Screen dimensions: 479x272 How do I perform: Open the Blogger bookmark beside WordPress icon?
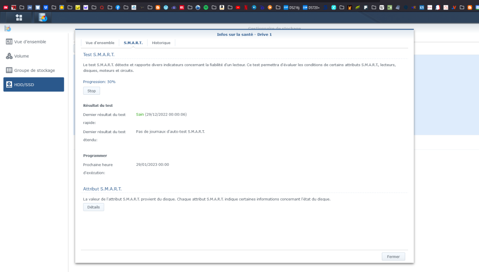[158, 8]
